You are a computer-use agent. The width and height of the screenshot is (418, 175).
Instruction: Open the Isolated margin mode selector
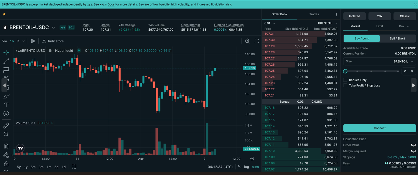[x=354, y=16]
